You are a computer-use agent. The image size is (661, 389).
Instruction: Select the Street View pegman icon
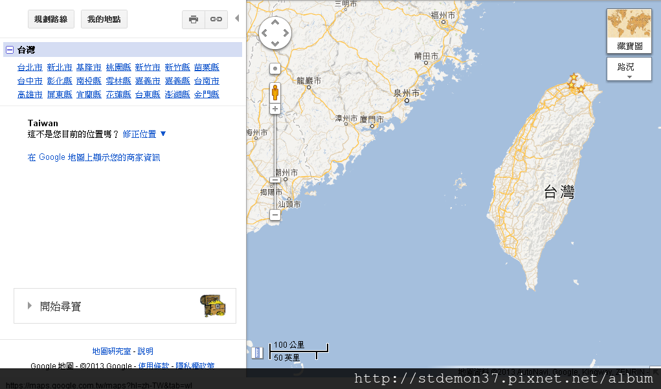[275, 93]
